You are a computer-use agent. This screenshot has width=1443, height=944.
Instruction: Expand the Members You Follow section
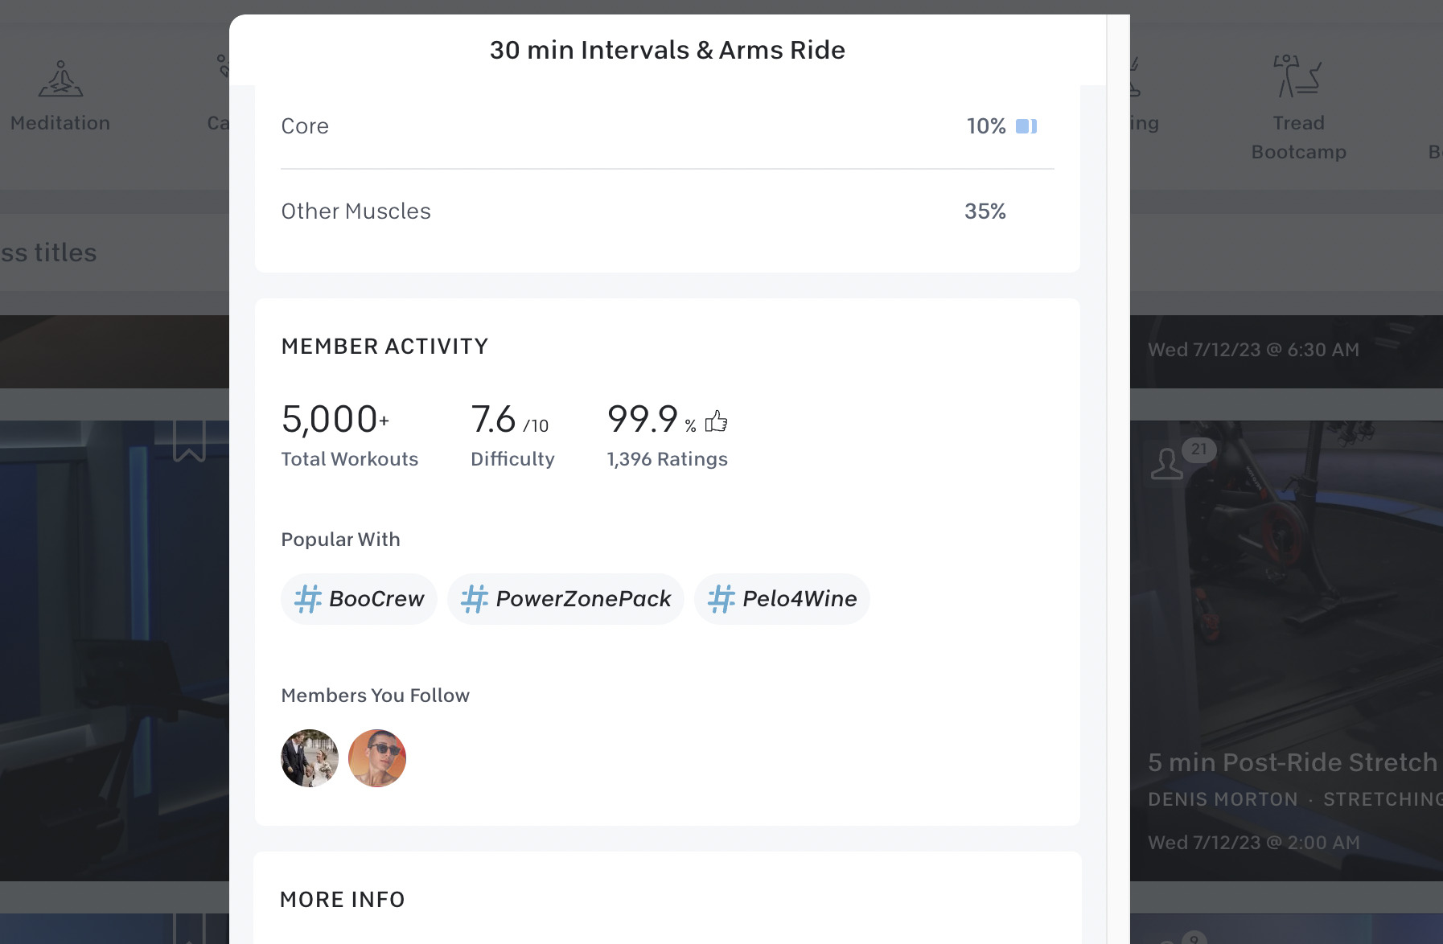pyautogui.click(x=375, y=695)
